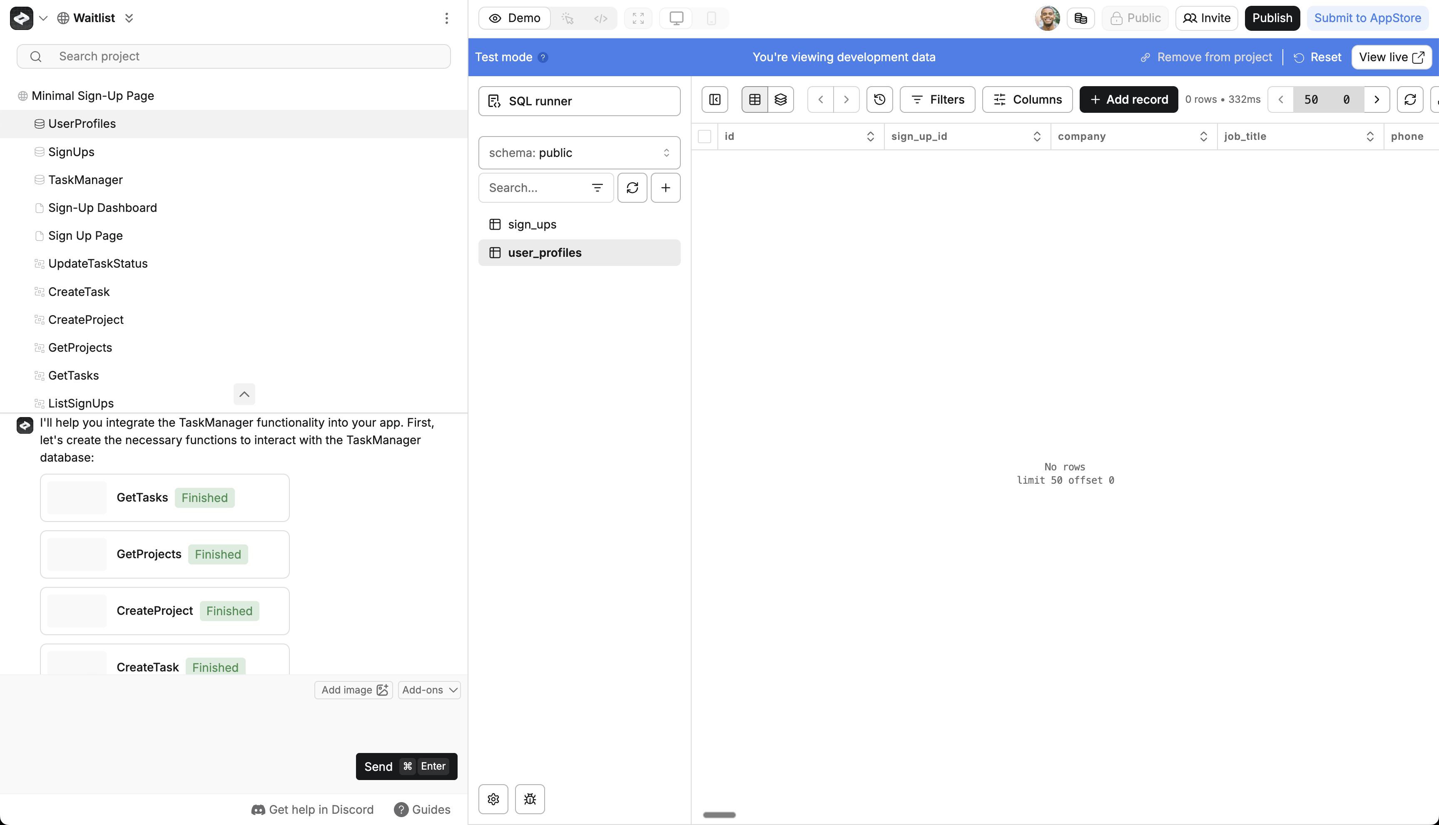Refresh the table list icon
Image resolution: width=1439 pixels, height=825 pixels.
coord(632,188)
